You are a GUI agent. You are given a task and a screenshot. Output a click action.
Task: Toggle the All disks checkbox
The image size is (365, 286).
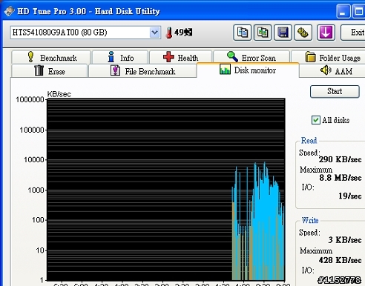(x=315, y=120)
